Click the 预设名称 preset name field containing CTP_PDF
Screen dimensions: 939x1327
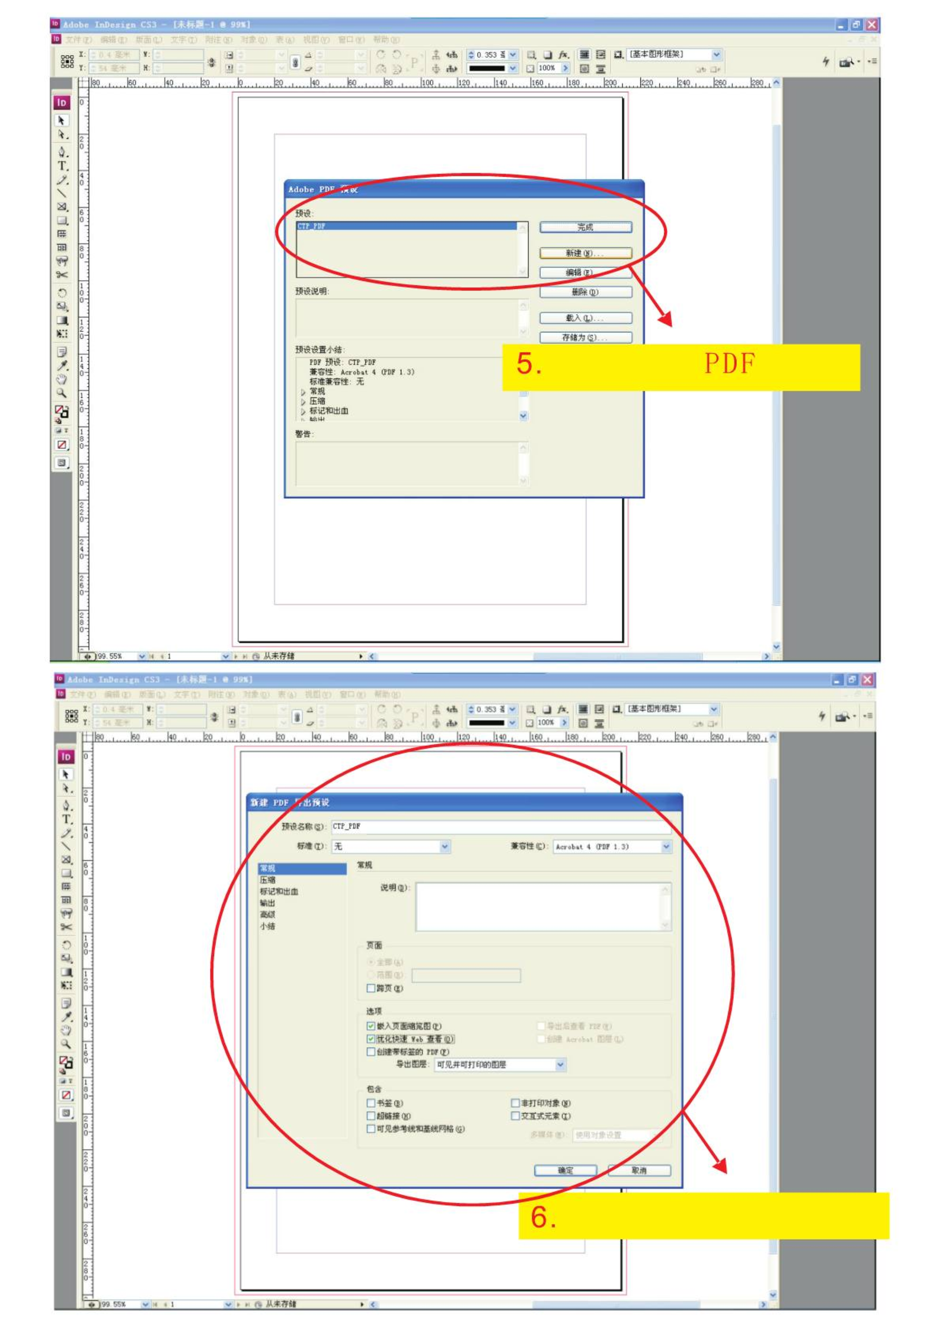502,826
